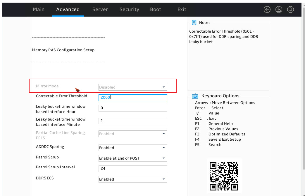Click the Mirror Mode label
Viewport: 305px width, 196px height.
(47, 86)
